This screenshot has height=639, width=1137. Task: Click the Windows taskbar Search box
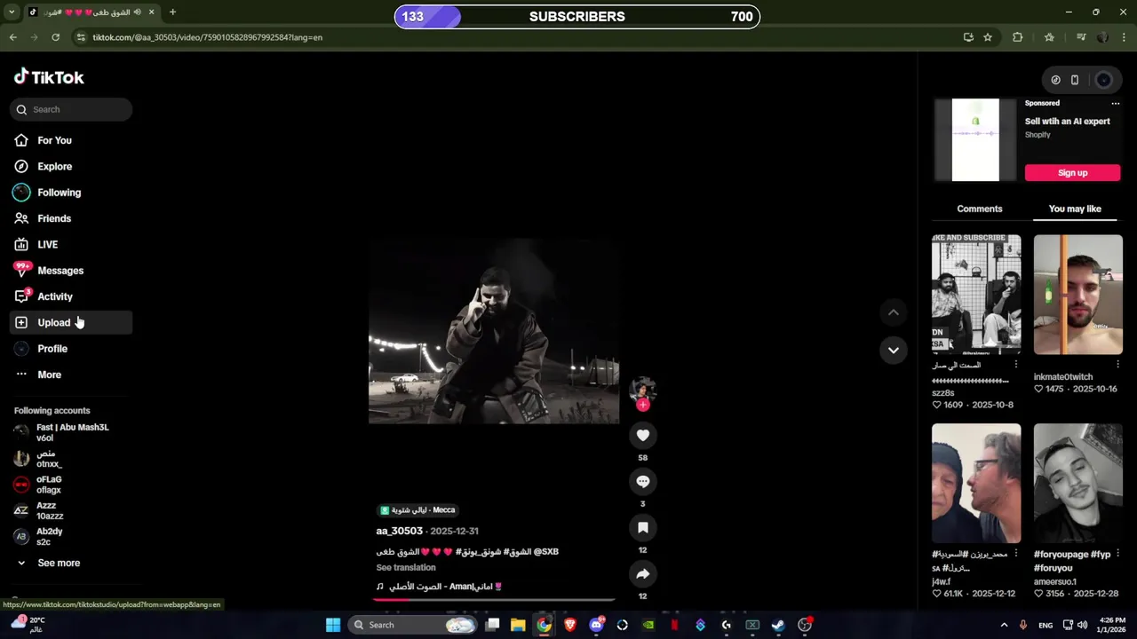tap(413, 625)
